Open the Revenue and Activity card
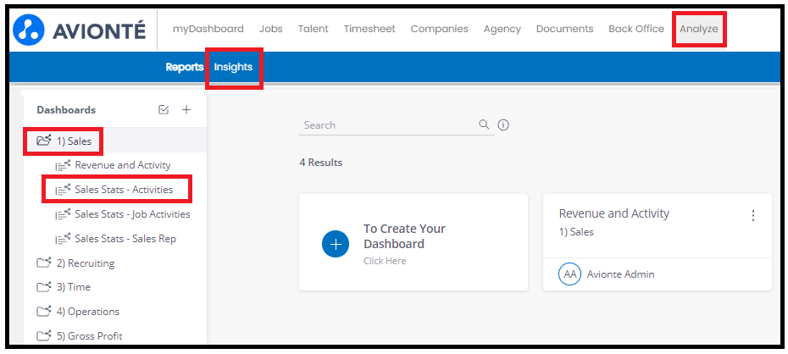Screen dimensions: 788x354 tap(658, 242)
